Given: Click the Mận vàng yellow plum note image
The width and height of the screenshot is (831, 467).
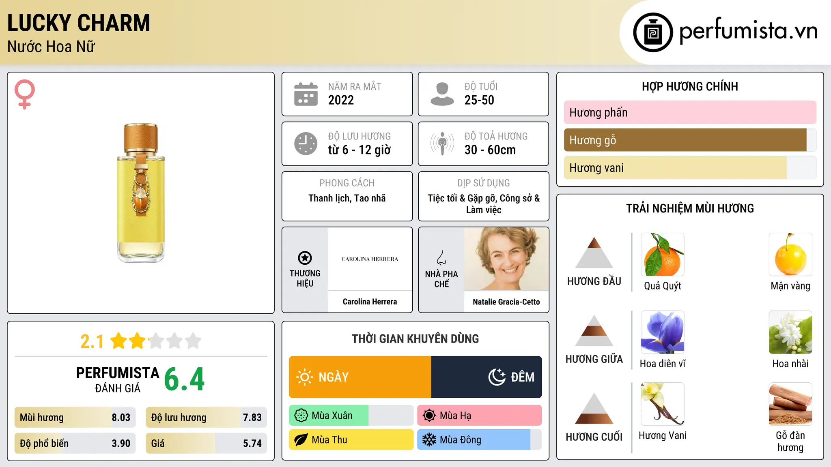Looking at the screenshot, I should coord(790,255).
